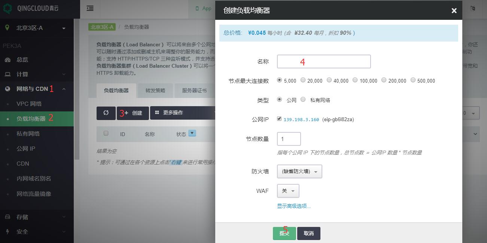Click the 名称 name input field

(323, 62)
